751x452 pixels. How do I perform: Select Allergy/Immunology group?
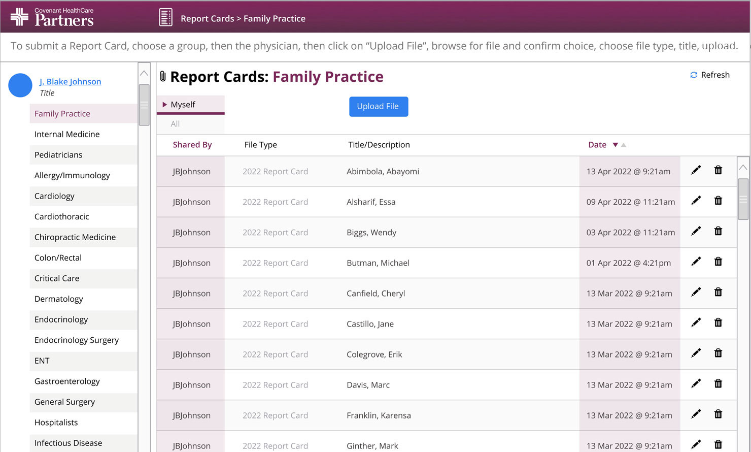point(84,175)
